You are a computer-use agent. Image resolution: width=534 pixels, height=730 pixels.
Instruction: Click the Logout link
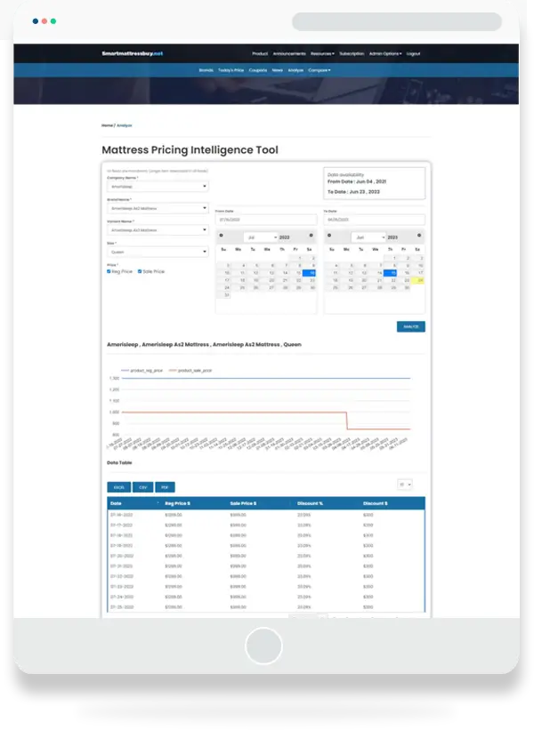[413, 54]
